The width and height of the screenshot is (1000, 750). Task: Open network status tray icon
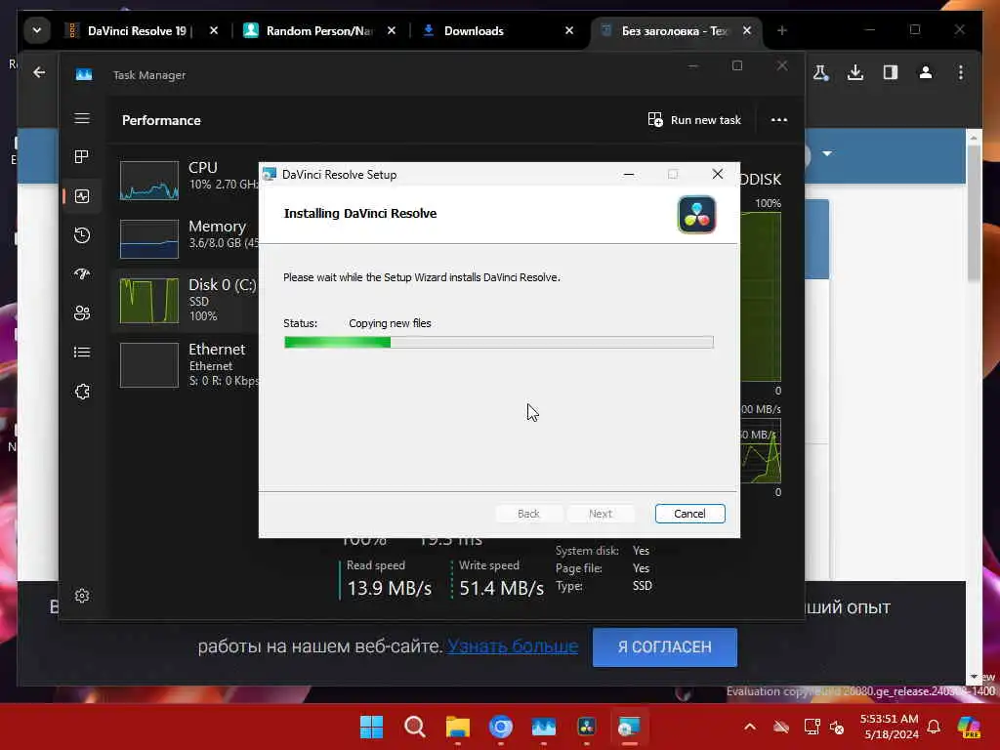(812, 727)
